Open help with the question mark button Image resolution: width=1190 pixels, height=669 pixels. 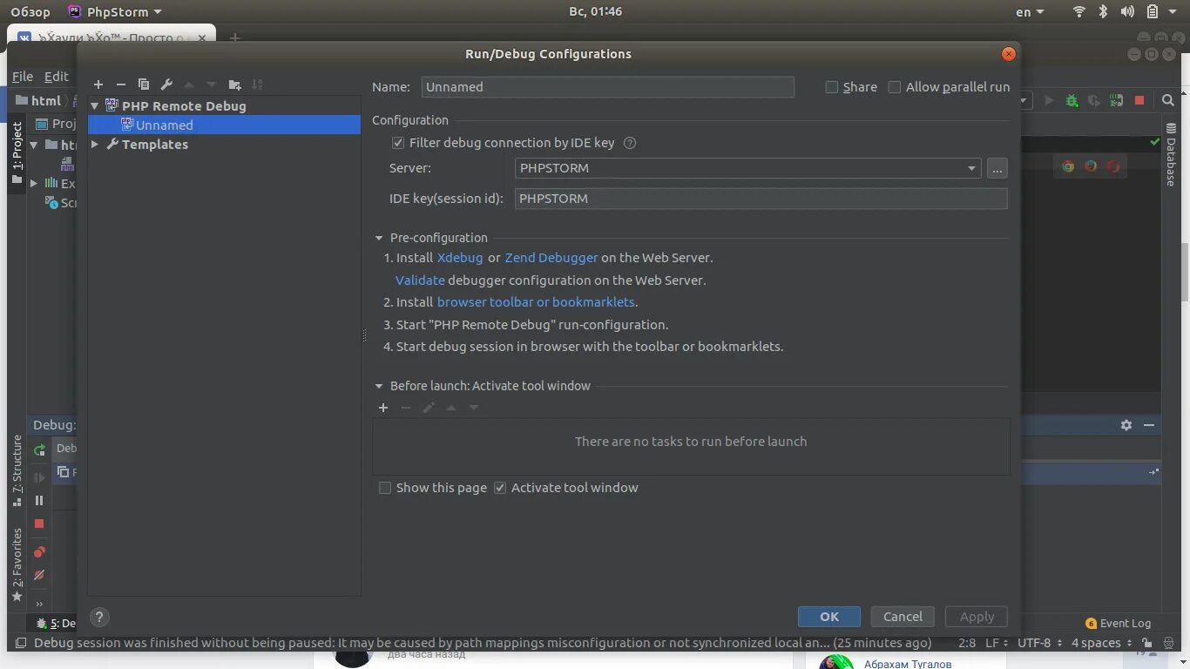(x=99, y=617)
